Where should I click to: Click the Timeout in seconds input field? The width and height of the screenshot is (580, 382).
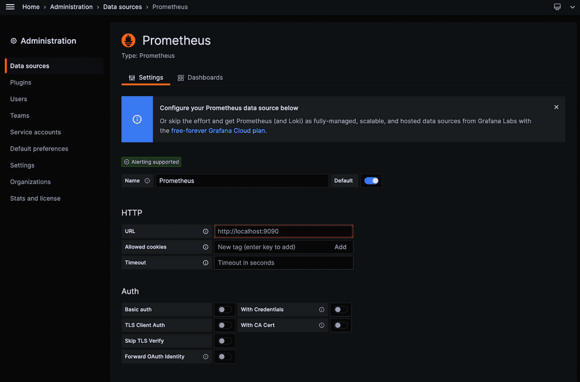point(284,263)
